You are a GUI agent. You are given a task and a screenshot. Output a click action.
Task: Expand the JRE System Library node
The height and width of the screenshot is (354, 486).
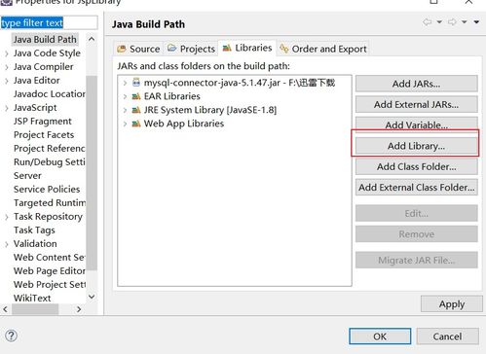click(125, 110)
